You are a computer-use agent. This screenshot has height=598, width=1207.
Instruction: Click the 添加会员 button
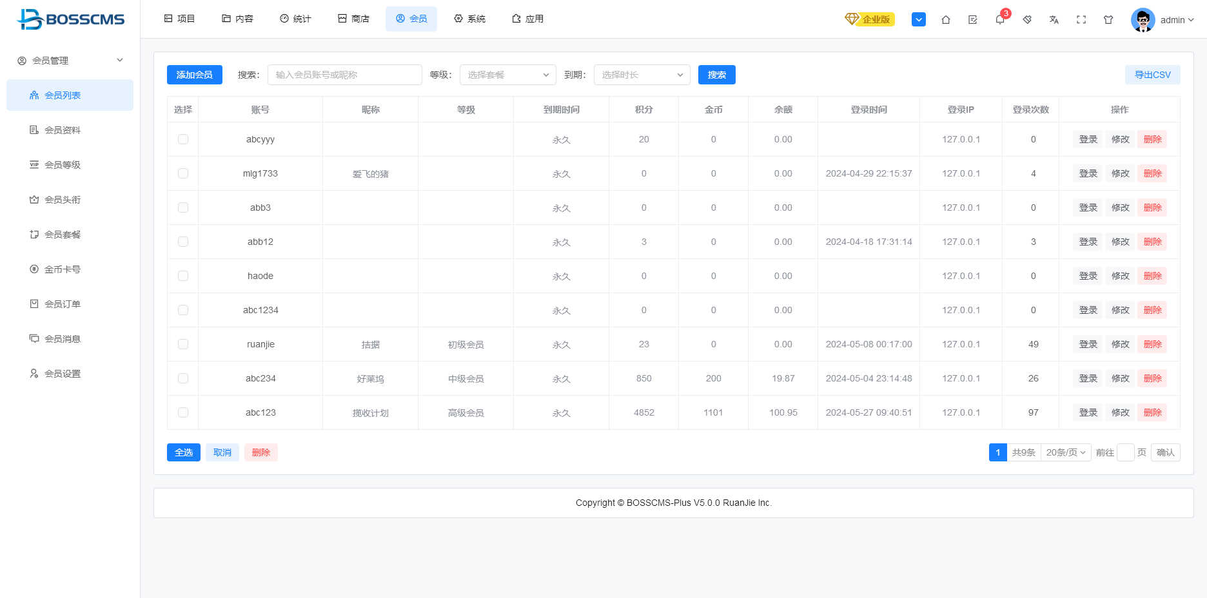195,75
